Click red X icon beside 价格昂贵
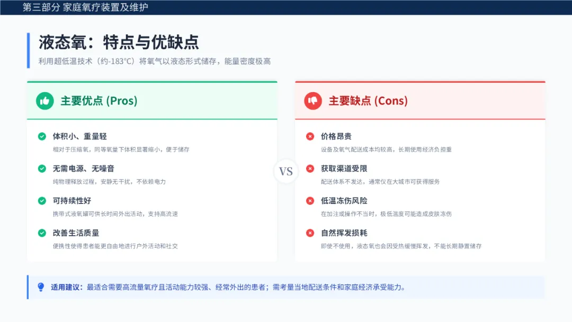Screen dimensions: 572x322 tap(310, 137)
